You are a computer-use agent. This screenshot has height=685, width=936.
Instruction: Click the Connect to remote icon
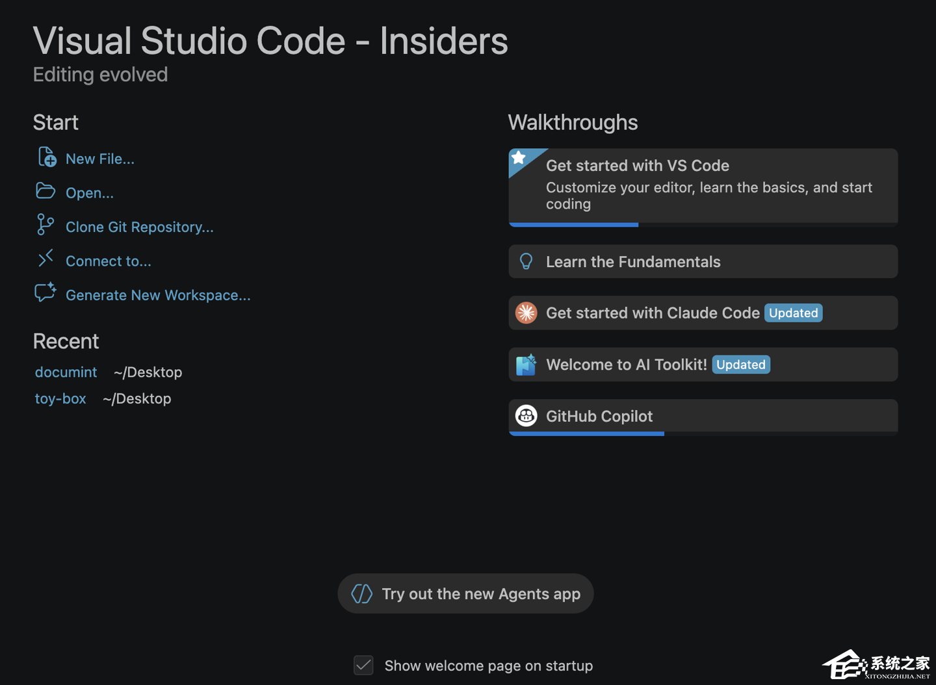pyautogui.click(x=45, y=258)
